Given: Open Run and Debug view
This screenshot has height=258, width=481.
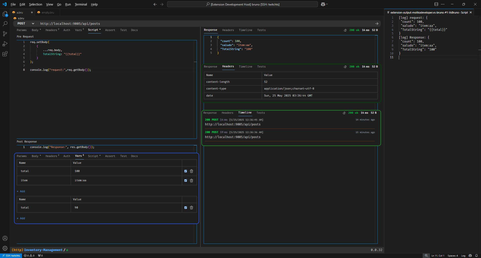Looking at the screenshot, I should coord(5,44).
